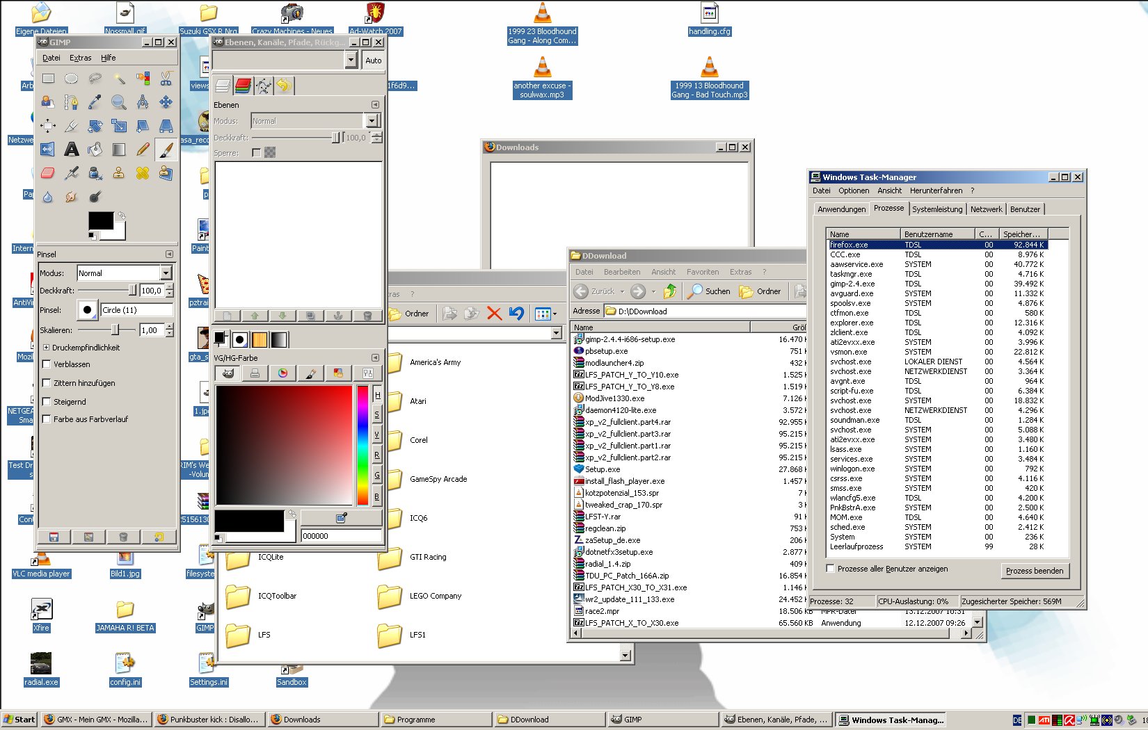Image resolution: width=1148 pixels, height=730 pixels.
Task: Open the Netzwerk tab in Task Manager
Action: pyautogui.click(x=986, y=209)
